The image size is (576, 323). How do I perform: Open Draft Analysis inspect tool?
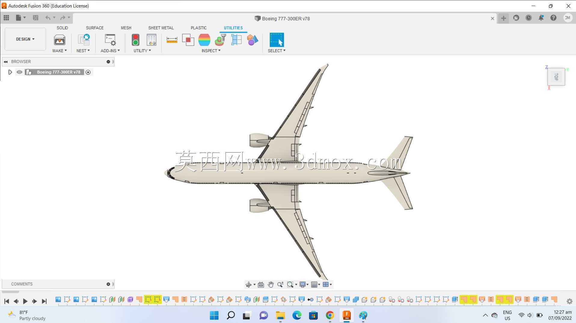220,40
